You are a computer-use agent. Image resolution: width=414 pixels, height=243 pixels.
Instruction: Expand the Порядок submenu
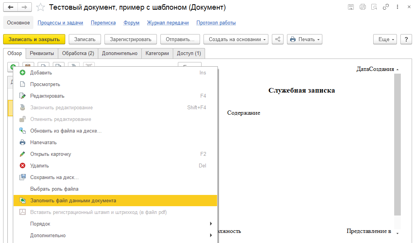pos(115,224)
